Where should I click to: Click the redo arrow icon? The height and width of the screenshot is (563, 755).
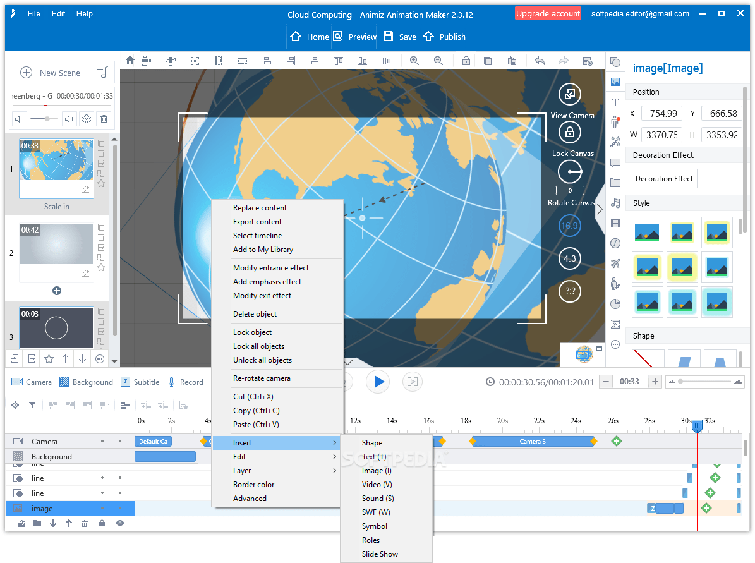563,61
